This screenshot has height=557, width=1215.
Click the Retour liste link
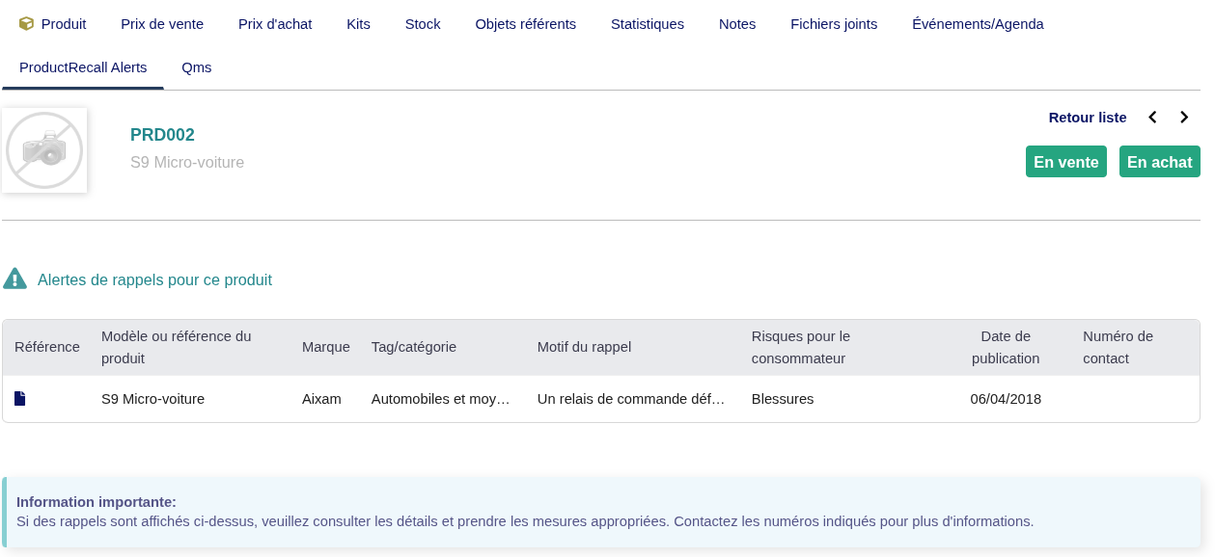[1088, 118]
